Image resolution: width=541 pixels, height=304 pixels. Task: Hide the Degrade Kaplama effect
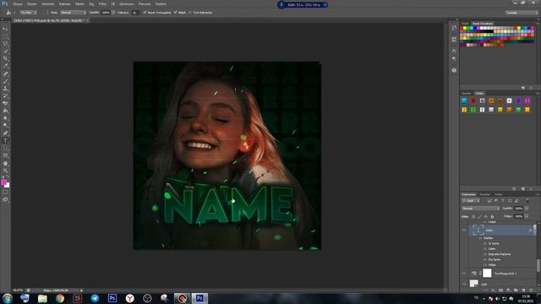pos(485,254)
